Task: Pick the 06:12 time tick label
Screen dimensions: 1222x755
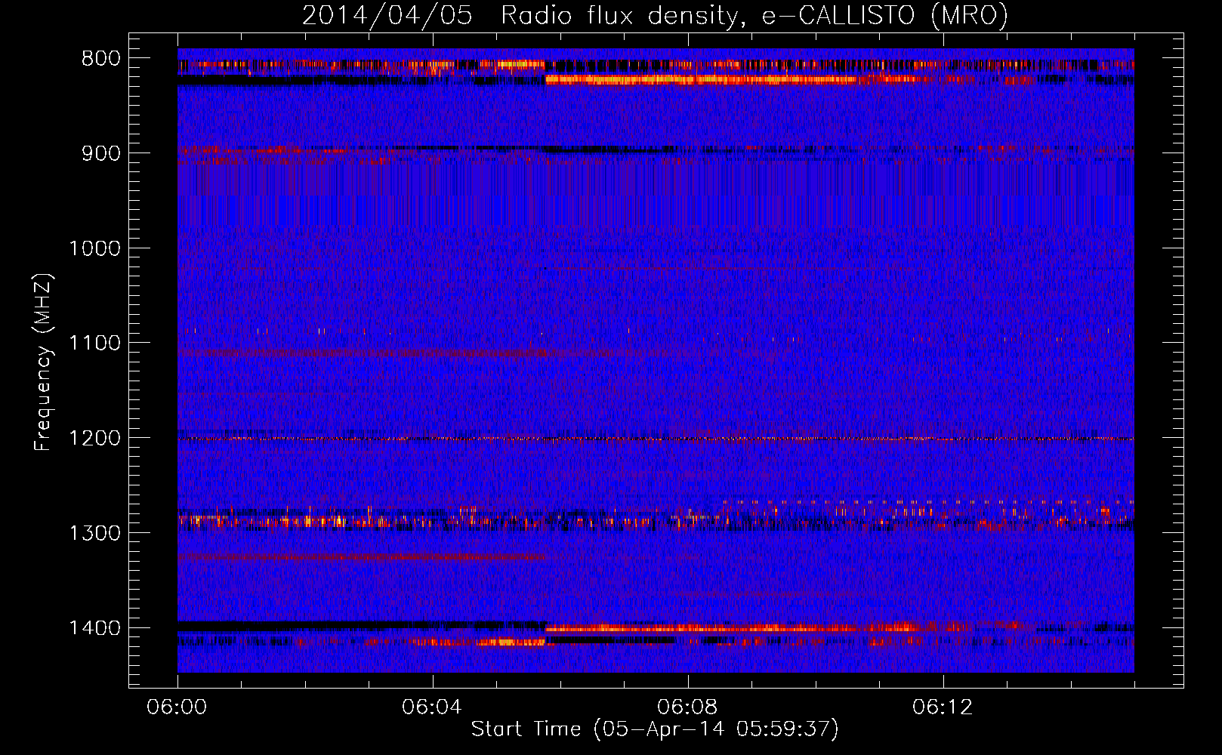Action: point(943,707)
